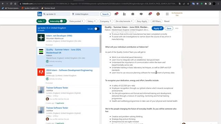Open the My Network icon
Screen dimensions: 221x124
(124, 14)
